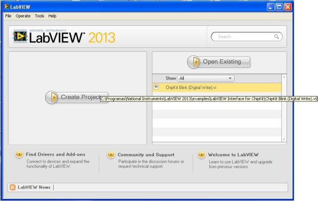
Task: Open the File menu
Action: pyautogui.click(x=8, y=16)
